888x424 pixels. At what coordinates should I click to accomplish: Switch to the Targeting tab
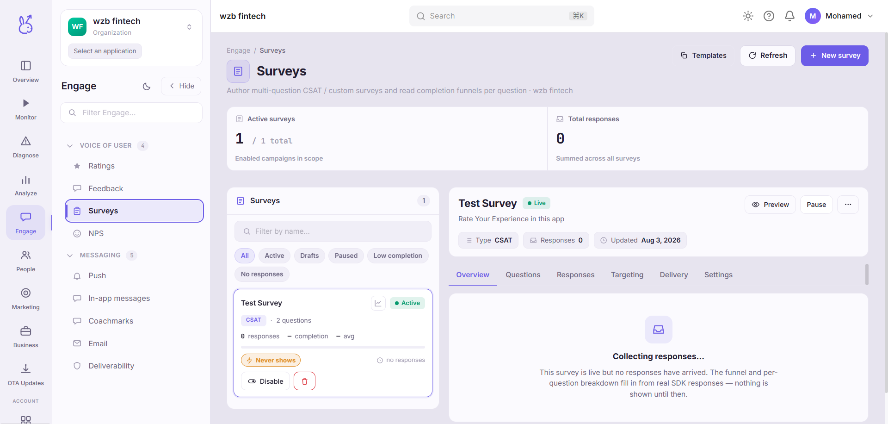pos(627,275)
